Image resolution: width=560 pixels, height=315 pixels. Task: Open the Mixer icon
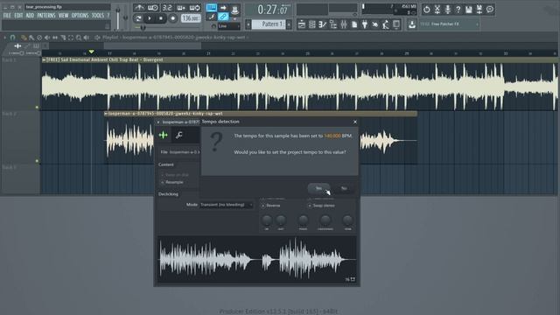pos(344,24)
